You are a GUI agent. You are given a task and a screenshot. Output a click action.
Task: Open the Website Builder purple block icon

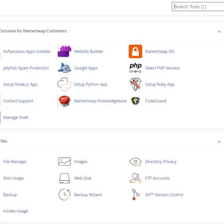pos(65,51)
